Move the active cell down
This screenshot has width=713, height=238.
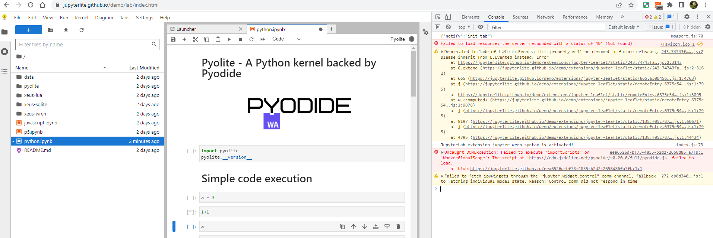tap(365, 226)
